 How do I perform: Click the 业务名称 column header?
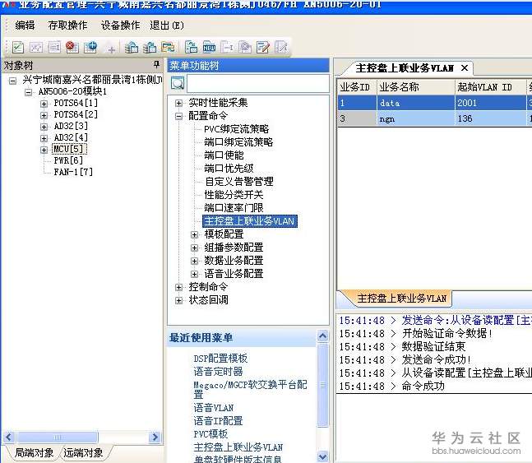point(415,87)
